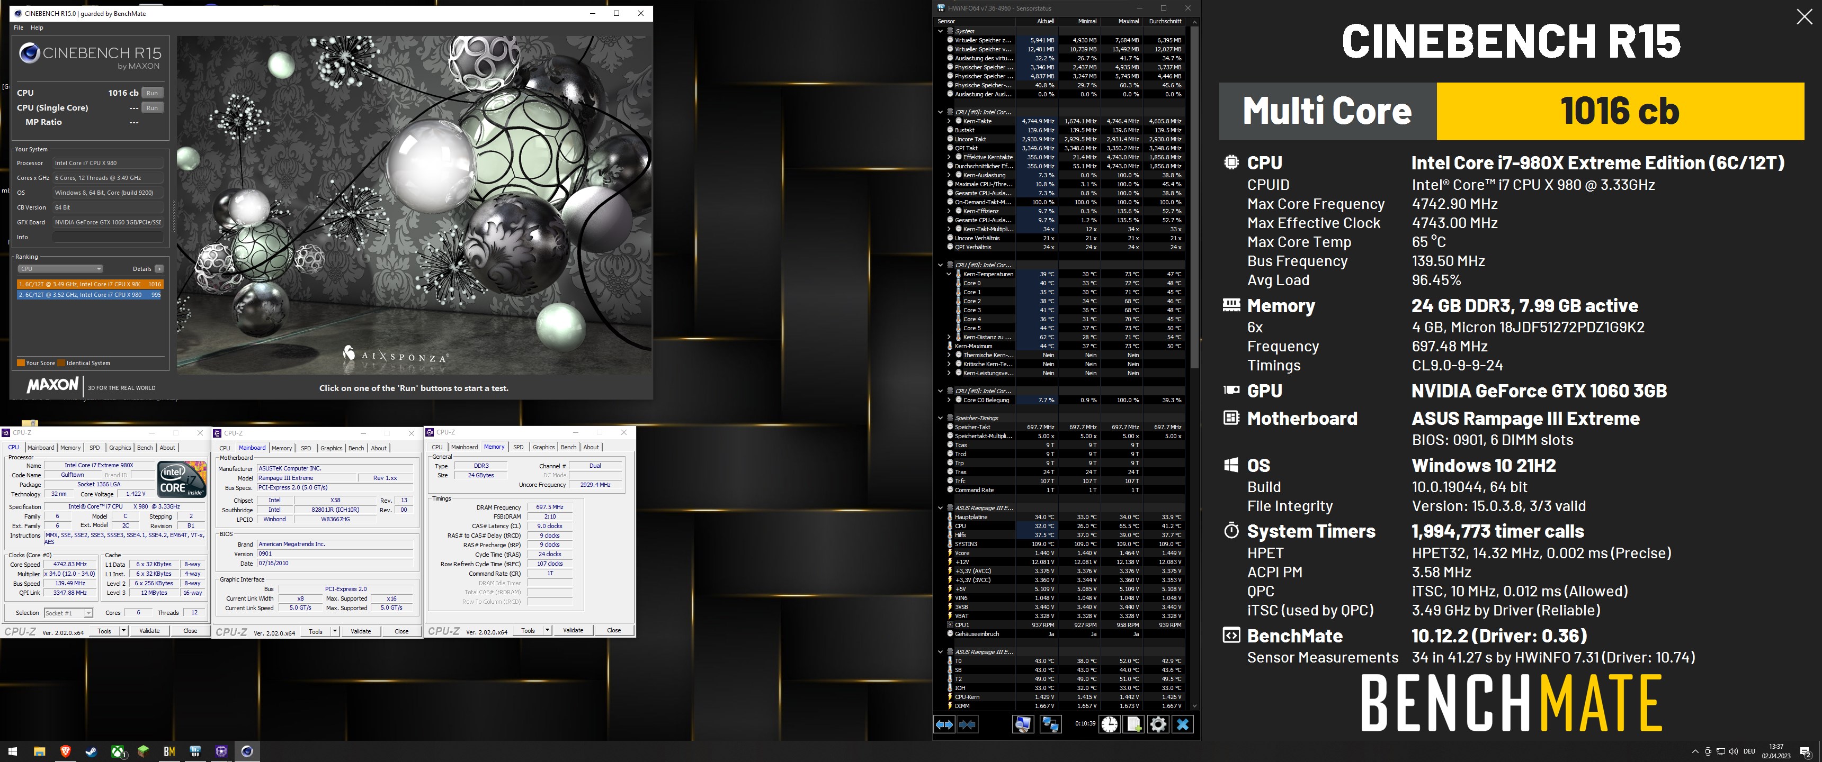Click Meet Now camera tray icon

pos(1708,751)
